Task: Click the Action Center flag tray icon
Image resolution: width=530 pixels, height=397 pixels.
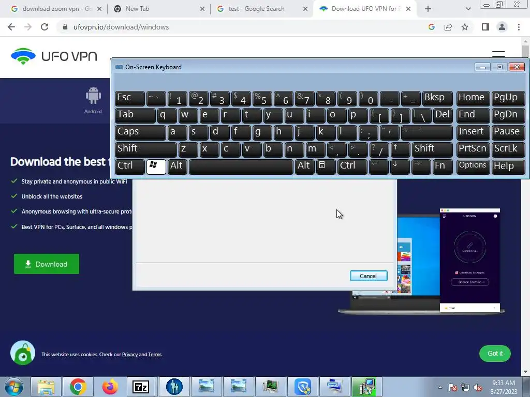Action: click(x=453, y=388)
